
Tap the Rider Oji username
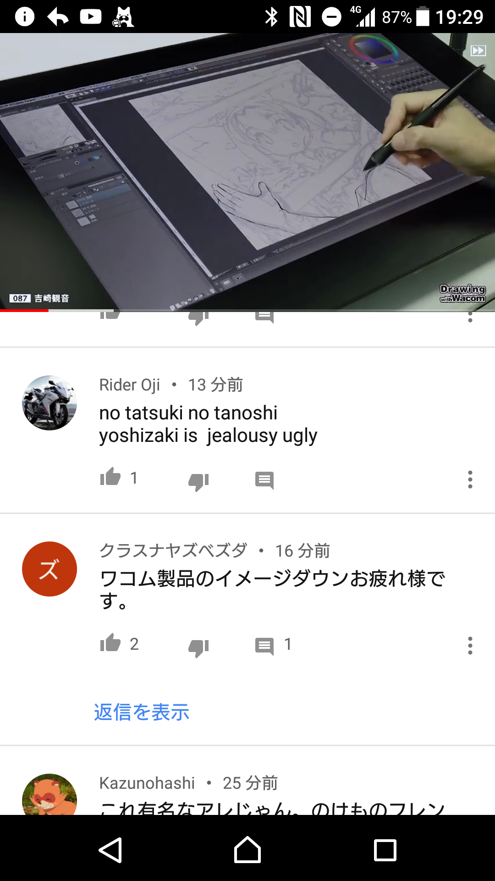[x=130, y=385]
